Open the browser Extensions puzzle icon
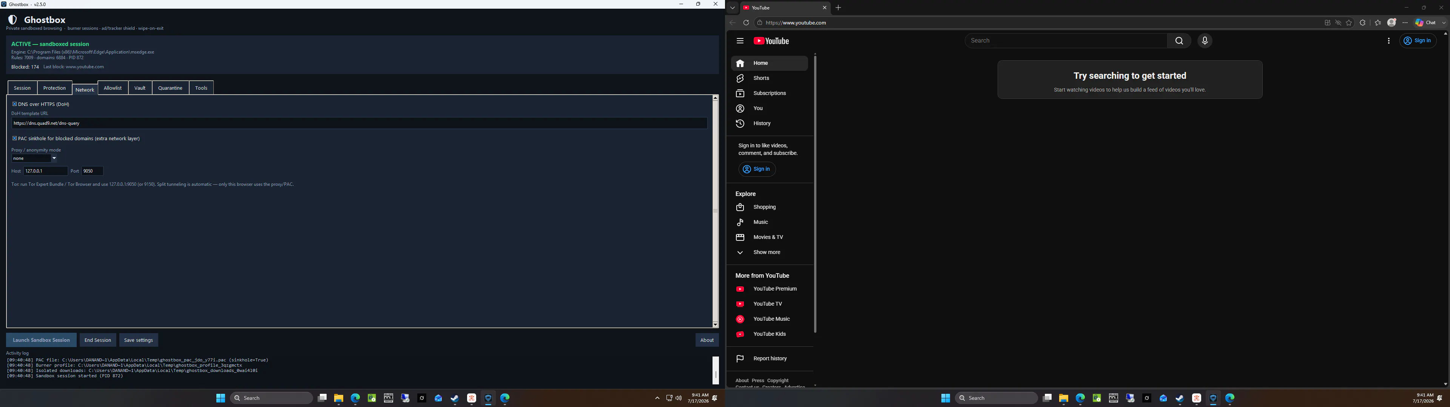Viewport: 1450px width, 407px height. coord(1363,23)
